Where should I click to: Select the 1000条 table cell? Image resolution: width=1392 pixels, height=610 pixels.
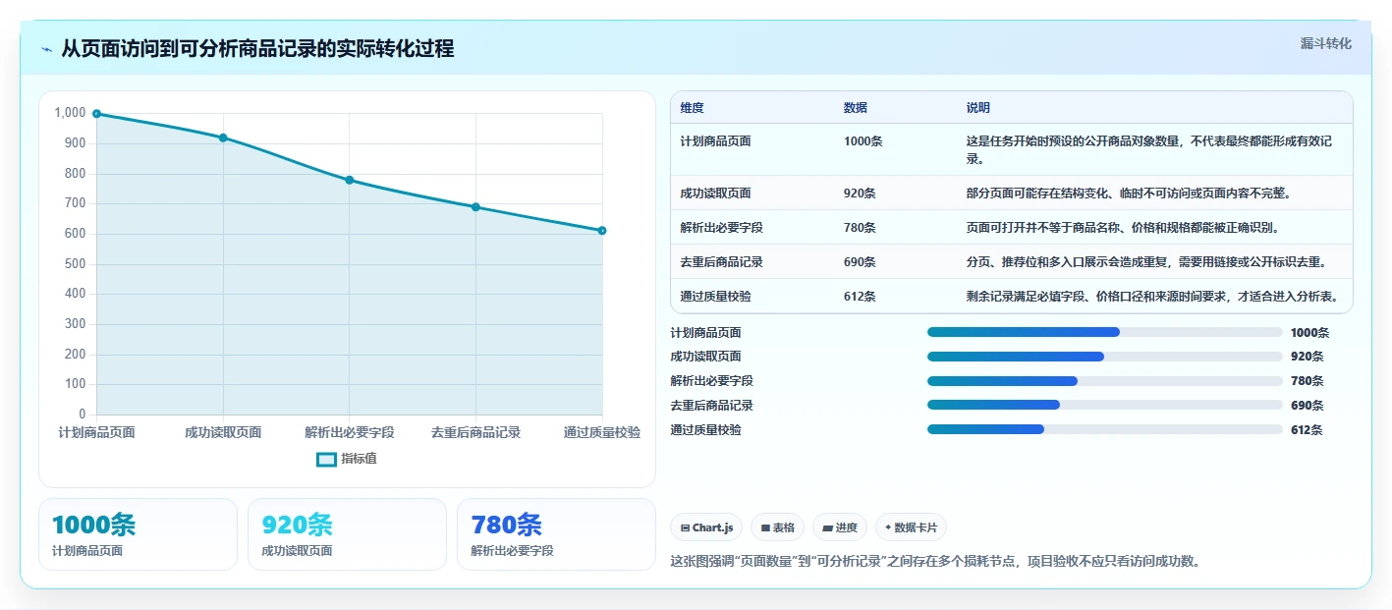[x=863, y=141]
